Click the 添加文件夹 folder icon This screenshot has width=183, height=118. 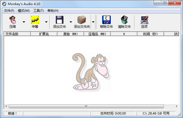click(x=82, y=20)
